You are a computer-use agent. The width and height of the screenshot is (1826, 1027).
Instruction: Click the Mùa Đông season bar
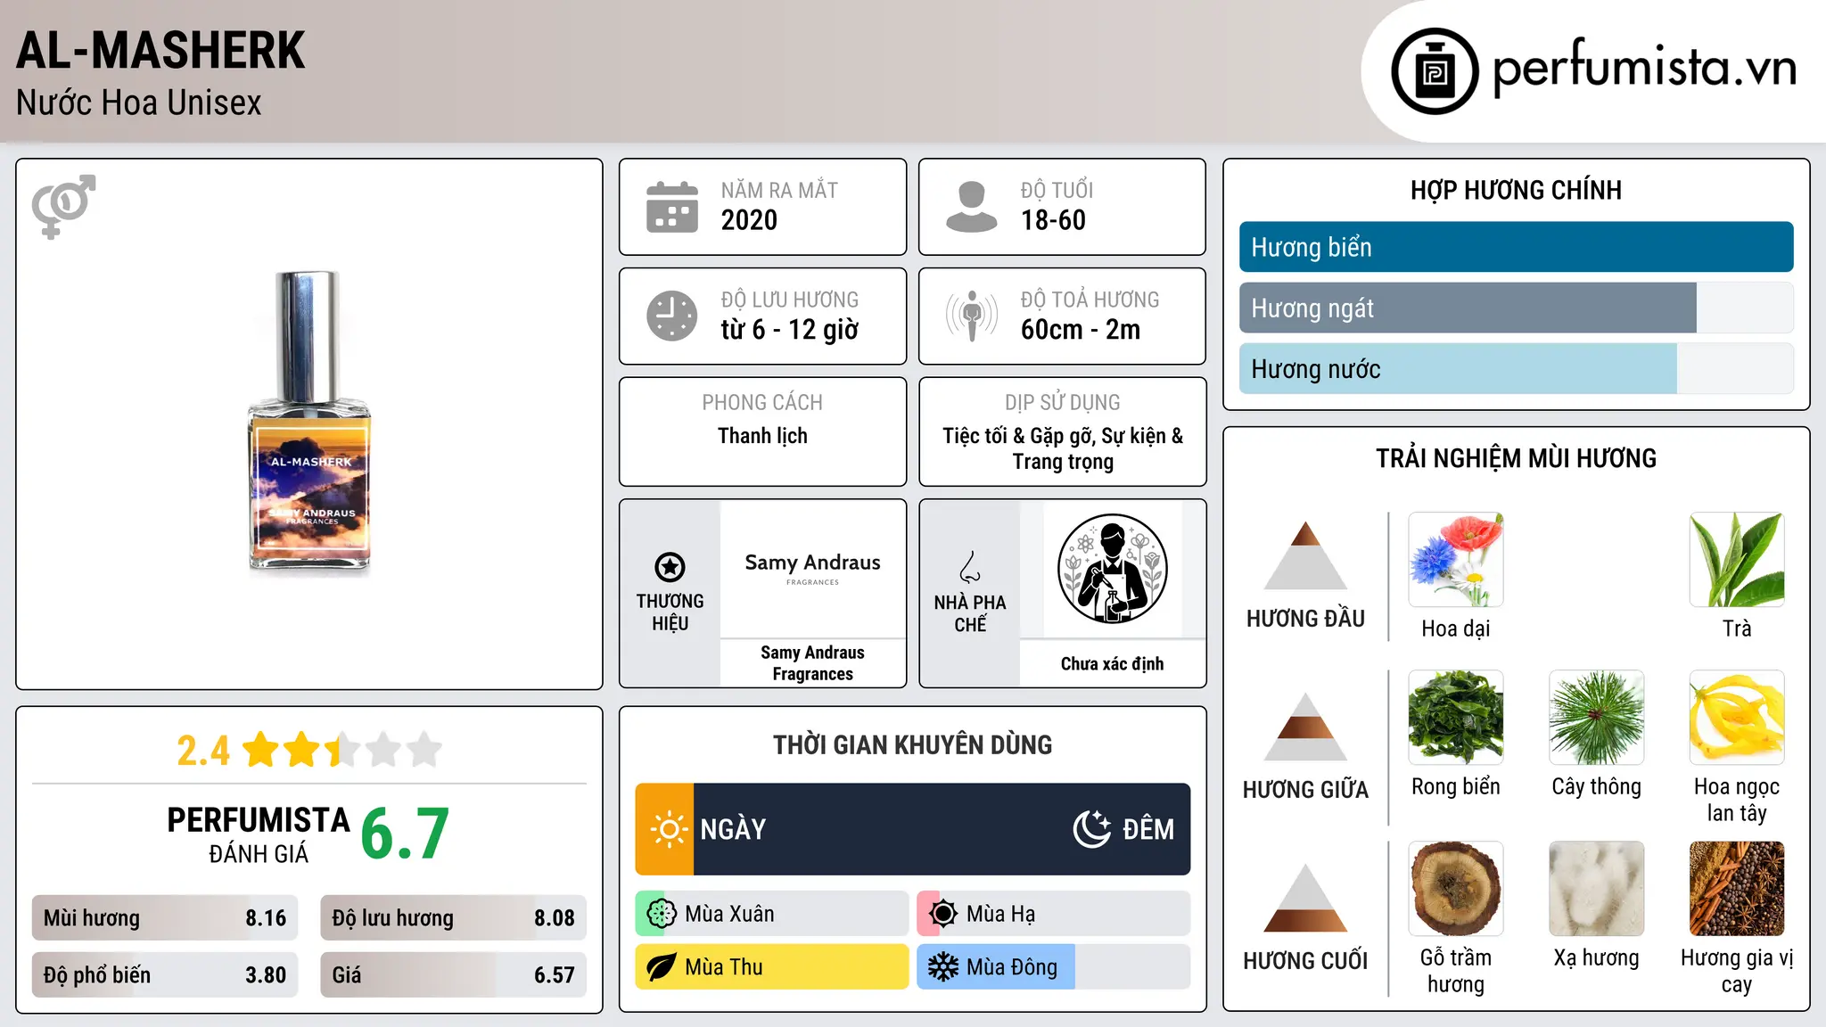click(1054, 967)
